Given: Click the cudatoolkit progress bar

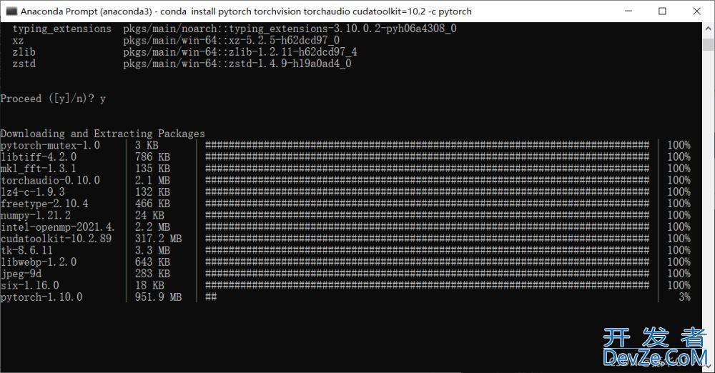Looking at the screenshot, I should (x=427, y=239).
